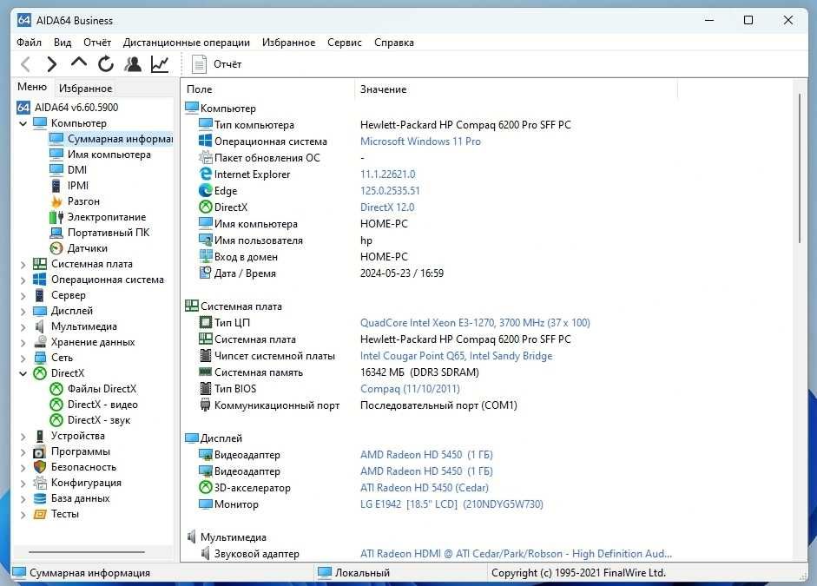This screenshot has width=817, height=586.
Task: Expand the Операционная система tree node
Action: pos(23,280)
